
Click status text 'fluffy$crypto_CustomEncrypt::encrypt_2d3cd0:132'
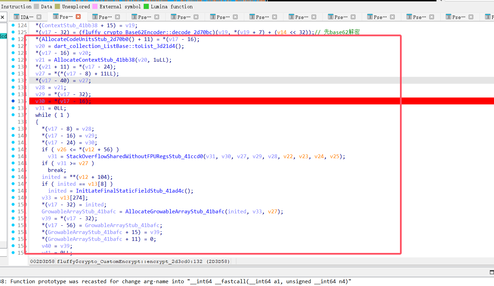pos(130,262)
